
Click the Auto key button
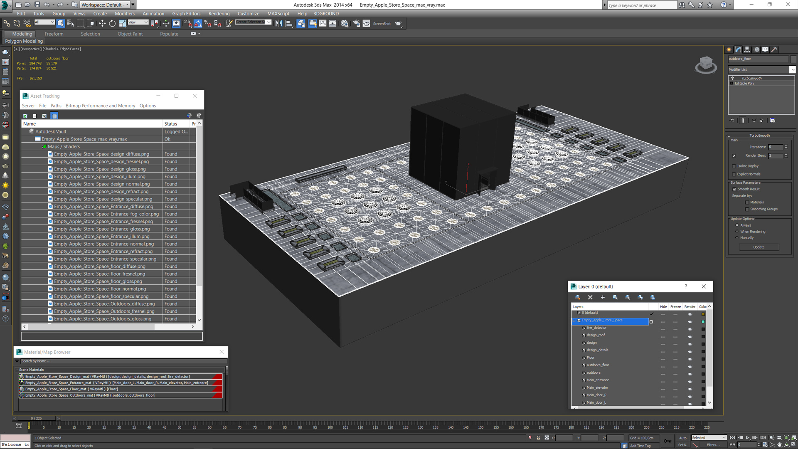click(683, 438)
